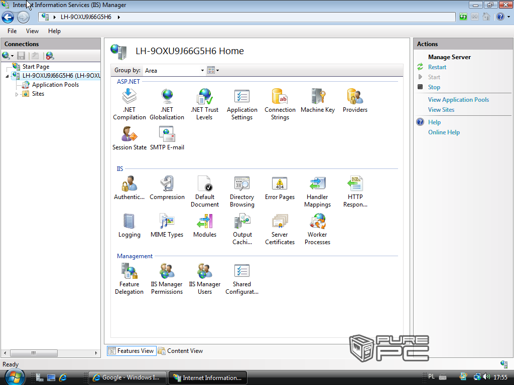
Task: Open the .NET Compilation feature
Action: pyautogui.click(x=129, y=104)
